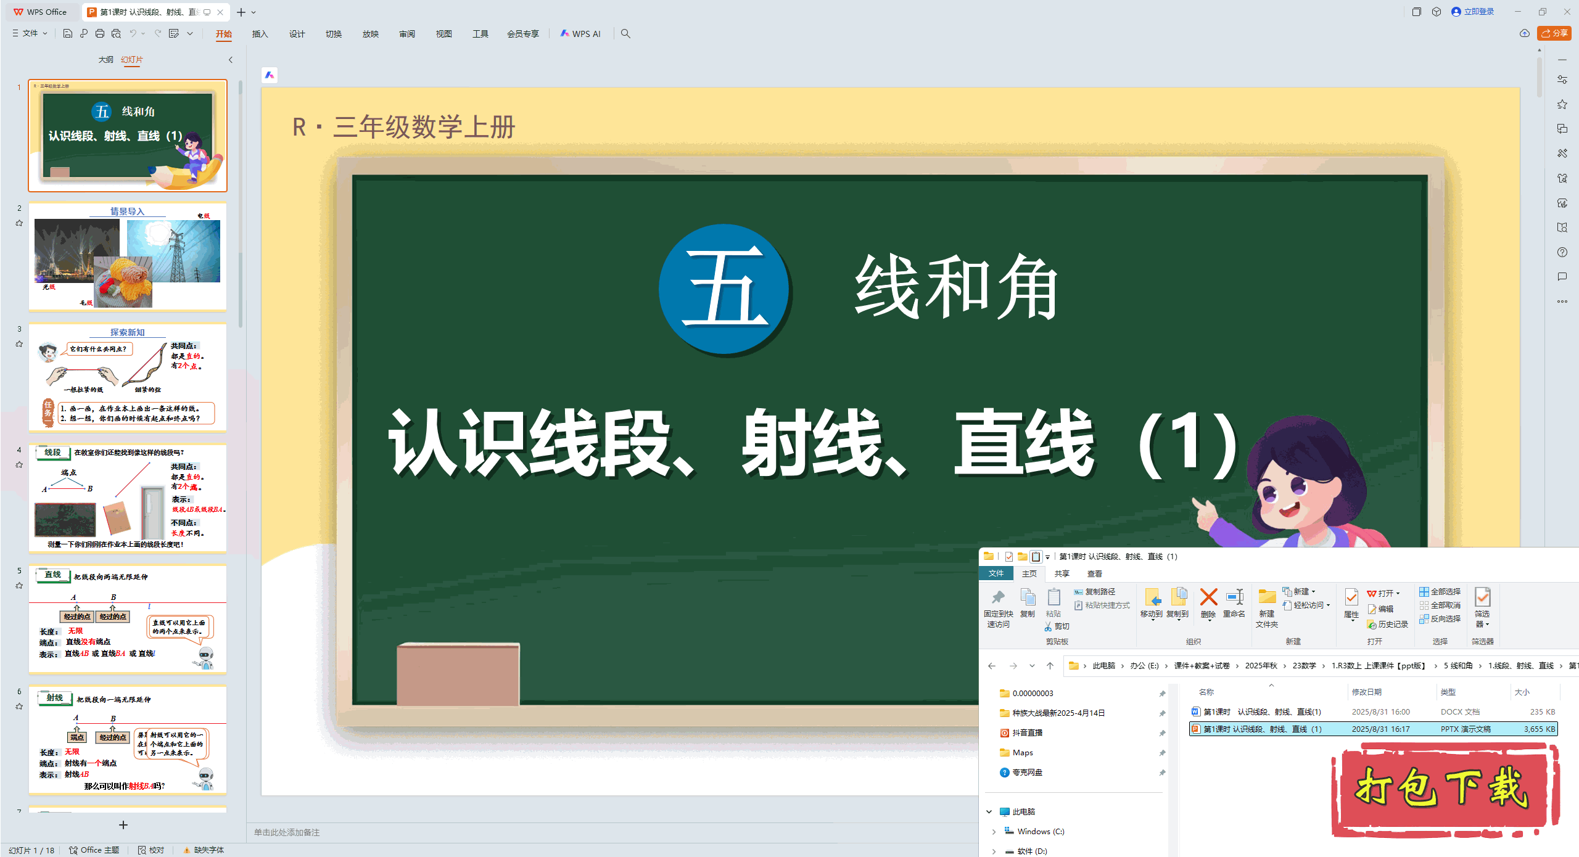Toggle the 校对 proofing status bar item
Viewport: 1579px width, 857px height.
coord(151,850)
